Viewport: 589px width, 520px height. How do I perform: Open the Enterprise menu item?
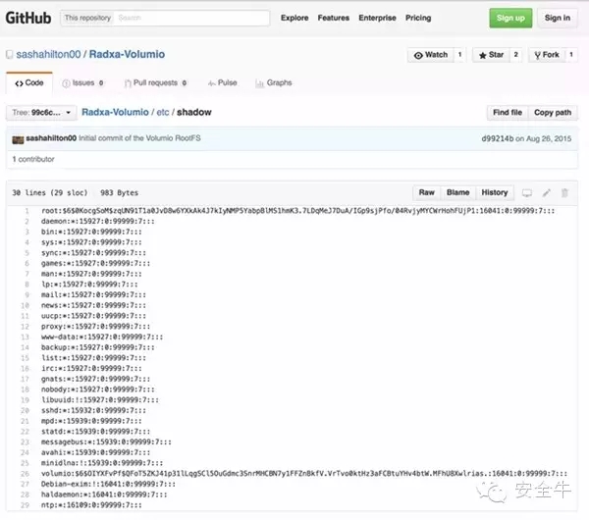click(x=377, y=18)
